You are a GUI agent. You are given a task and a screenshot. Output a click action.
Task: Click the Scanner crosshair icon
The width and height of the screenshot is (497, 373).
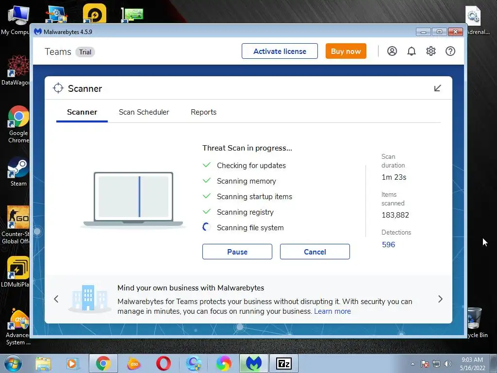(x=58, y=88)
